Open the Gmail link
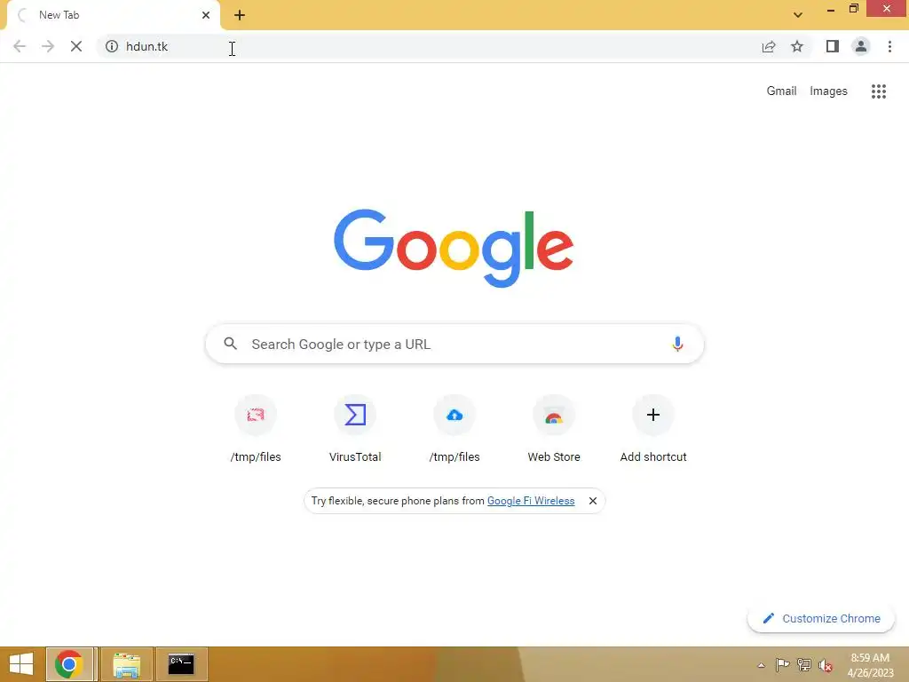This screenshot has height=682, width=909. click(781, 91)
